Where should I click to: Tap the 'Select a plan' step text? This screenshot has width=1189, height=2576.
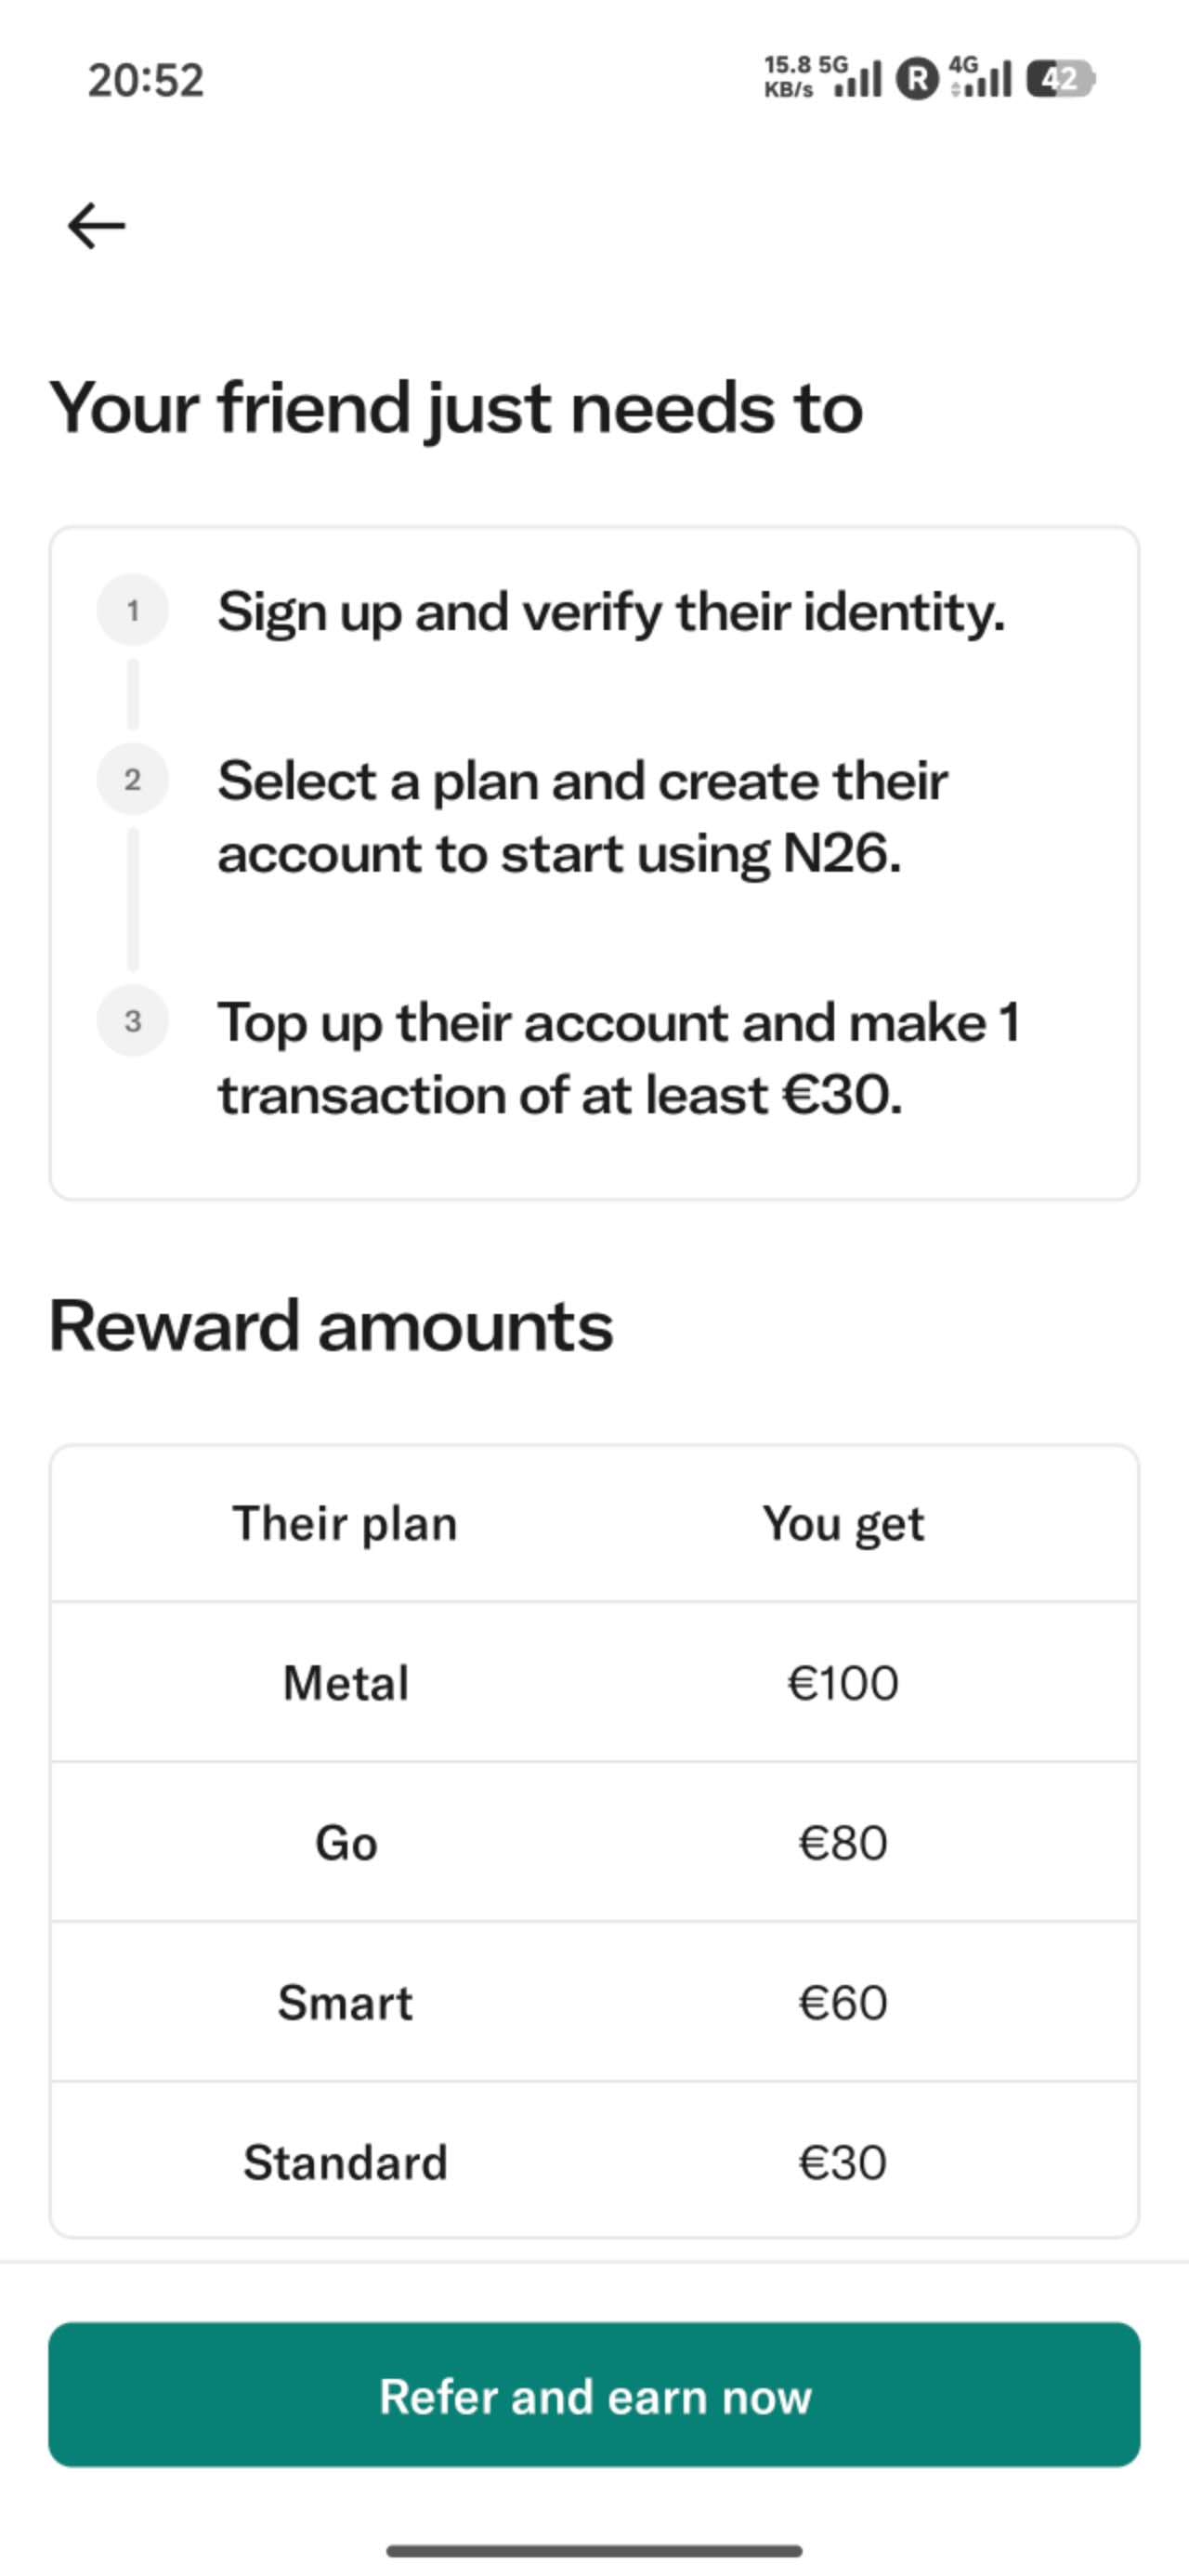click(582, 816)
